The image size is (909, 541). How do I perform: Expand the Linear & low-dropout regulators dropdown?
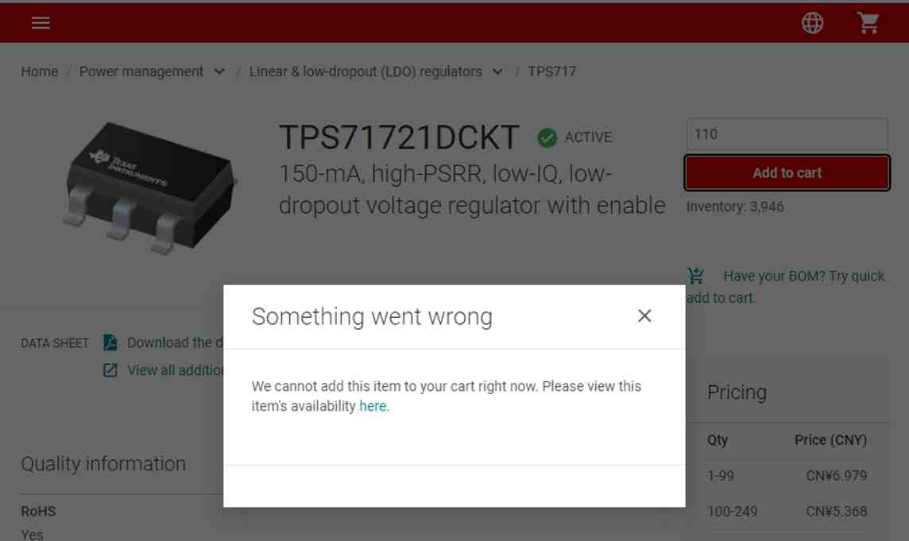tap(497, 72)
